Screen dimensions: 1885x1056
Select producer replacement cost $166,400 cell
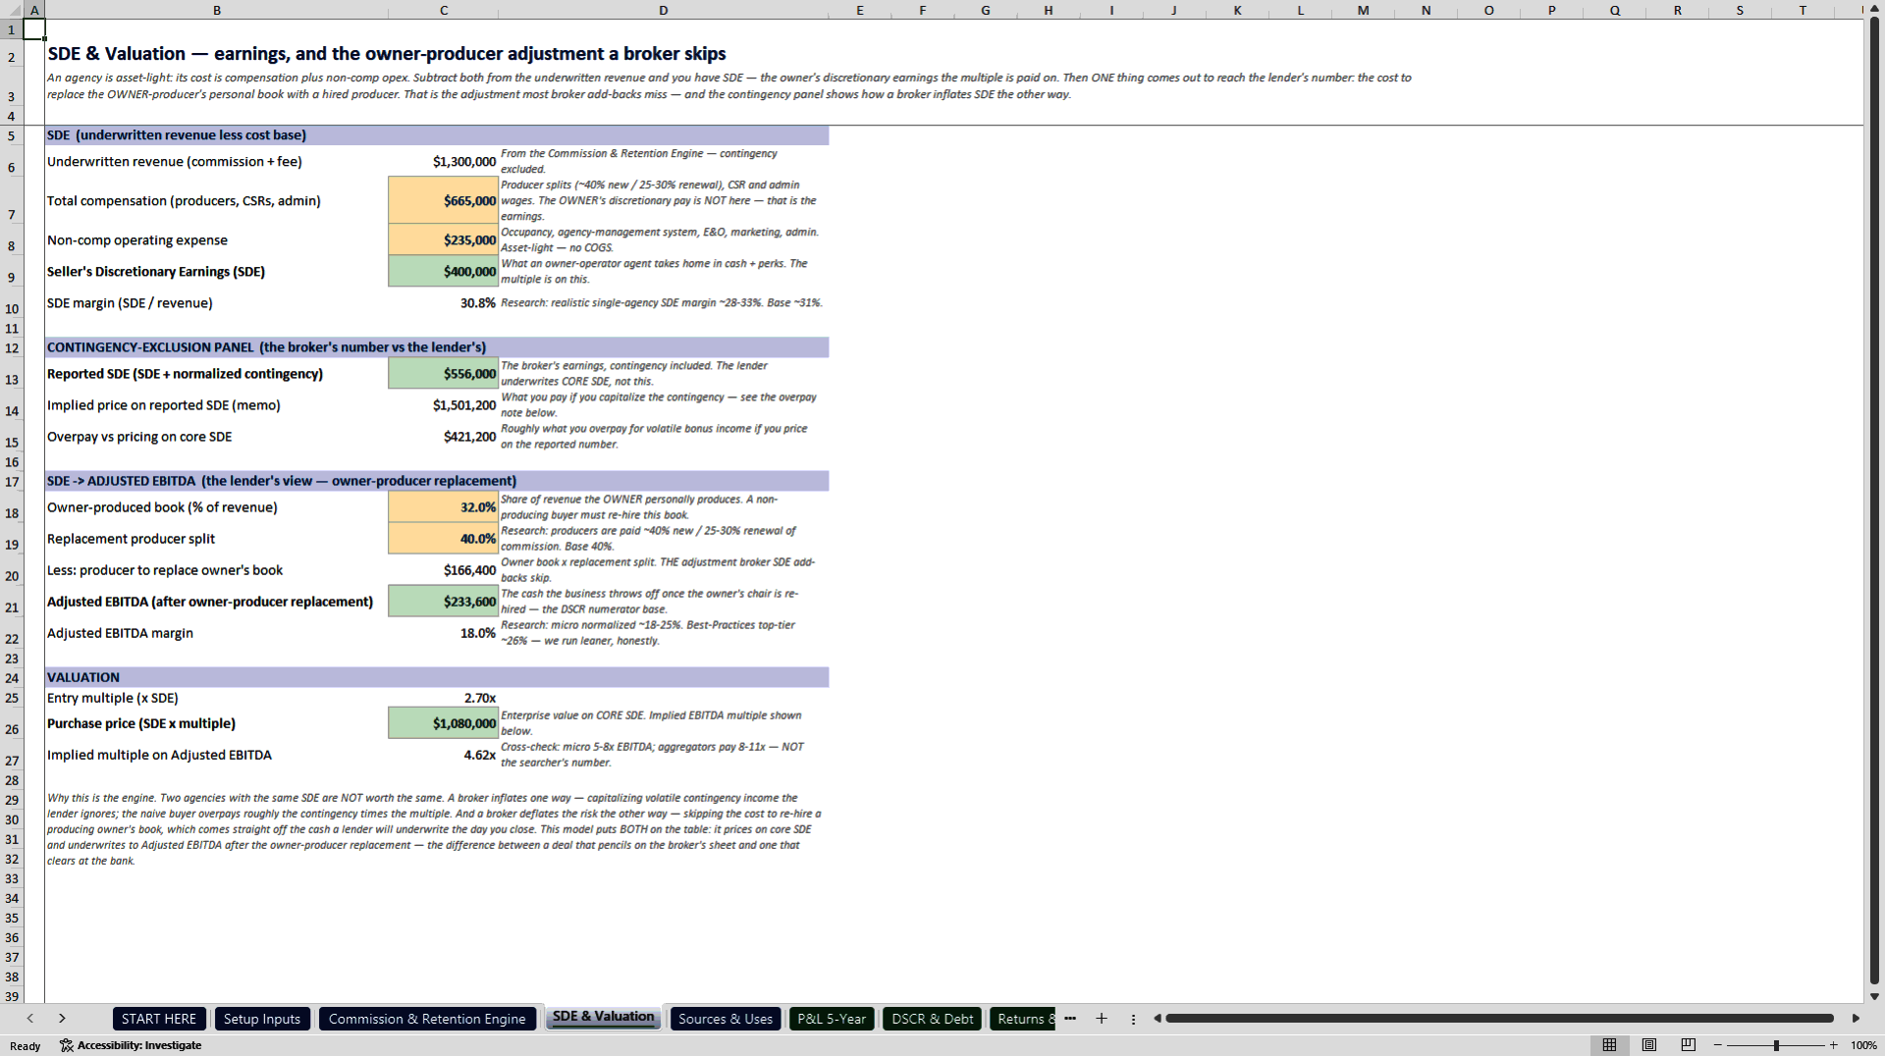[x=444, y=569]
